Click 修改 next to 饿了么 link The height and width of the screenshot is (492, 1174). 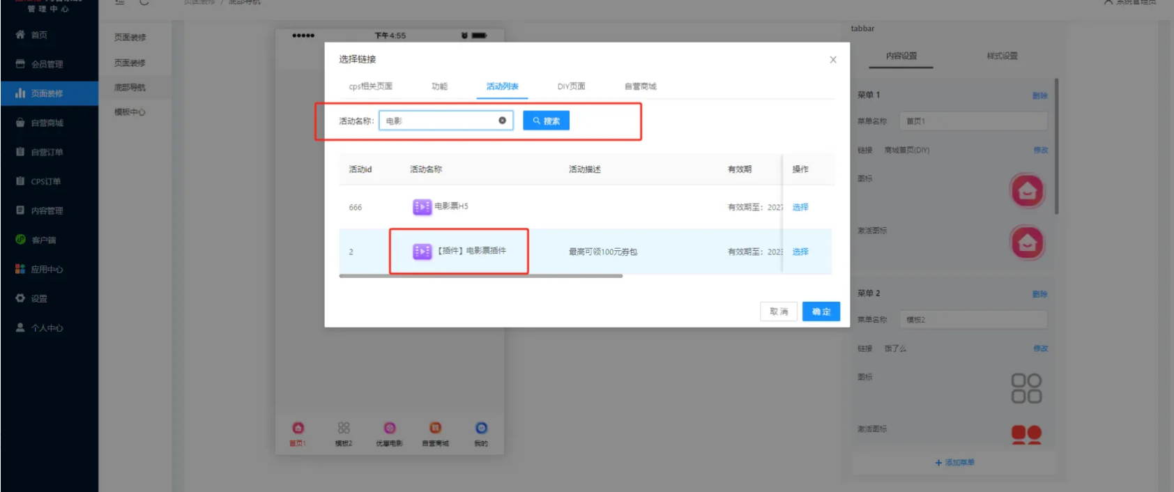coord(1040,348)
